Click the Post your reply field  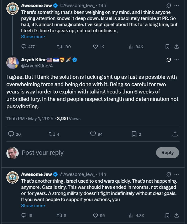86,153
